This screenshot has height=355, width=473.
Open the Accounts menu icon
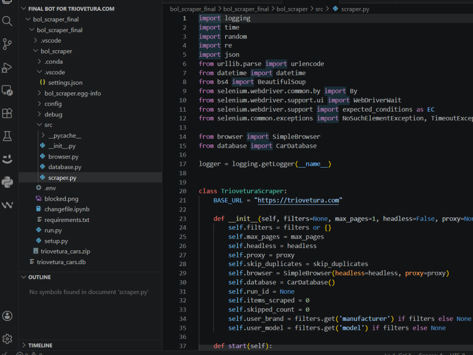coord(7,316)
